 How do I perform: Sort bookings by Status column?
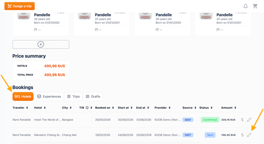pyautogui.click(x=206, y=108)
